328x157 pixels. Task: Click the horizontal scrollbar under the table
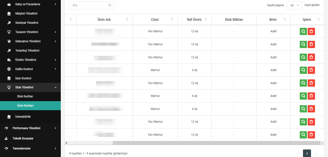192,143
